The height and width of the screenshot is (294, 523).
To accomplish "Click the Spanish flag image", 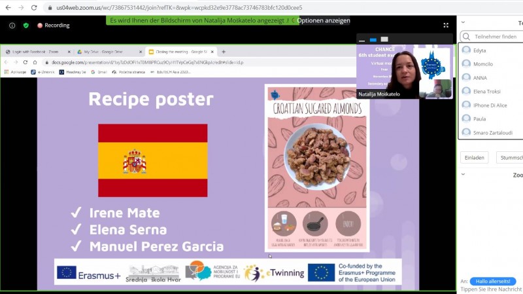I will coord(153,160).
